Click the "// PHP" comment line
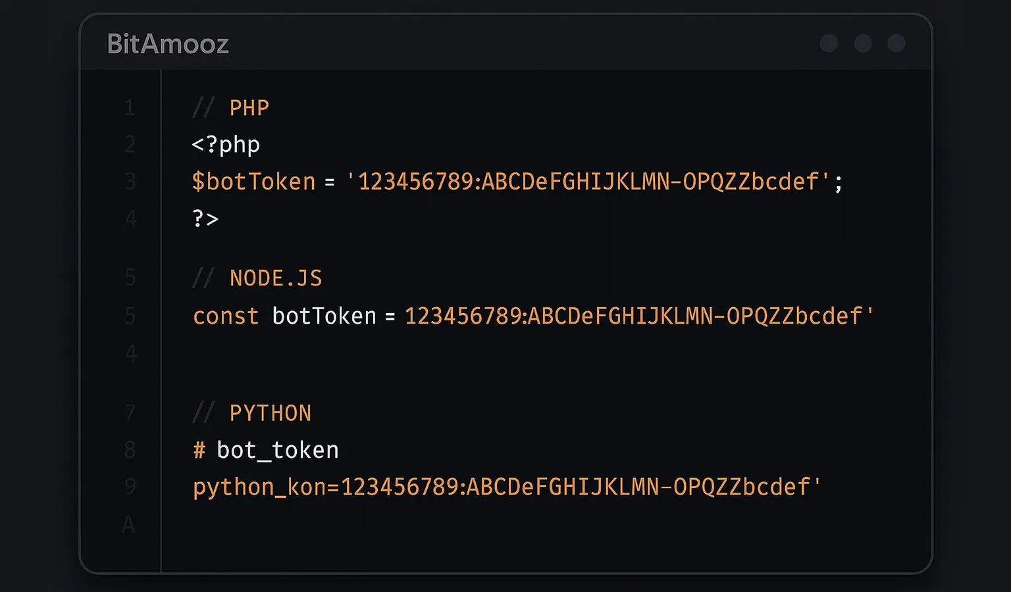Viewport: 1011px width, 592px height. click(x=231, y=108)
